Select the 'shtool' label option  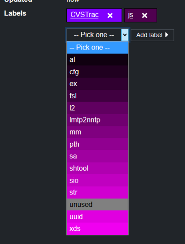coord(97,168)
